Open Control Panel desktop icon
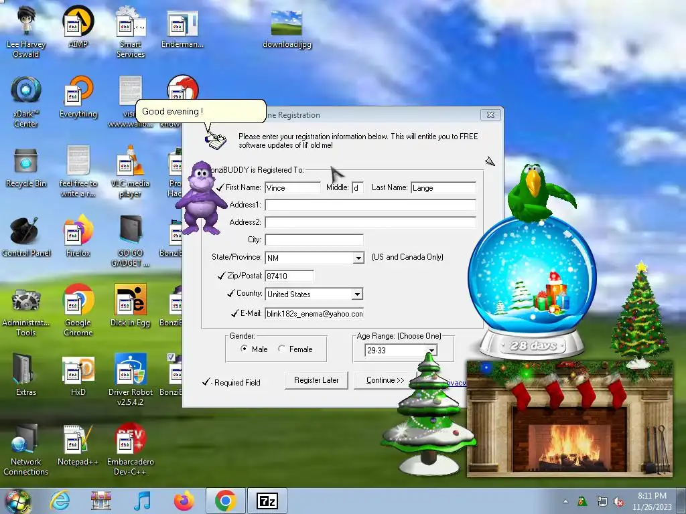The width and height of the screenshot is (686, 514). [26, 237]
